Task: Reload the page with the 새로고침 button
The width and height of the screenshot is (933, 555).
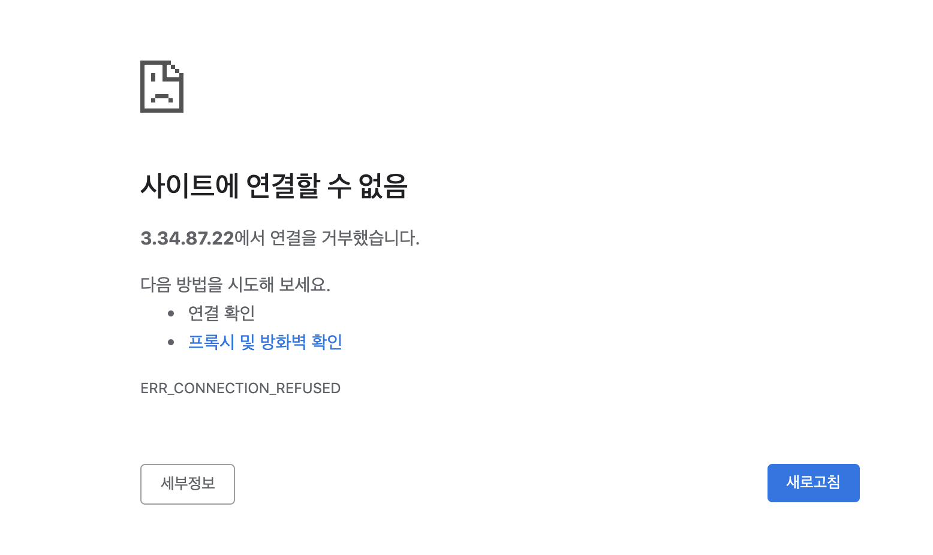Action: click(813, 483)
